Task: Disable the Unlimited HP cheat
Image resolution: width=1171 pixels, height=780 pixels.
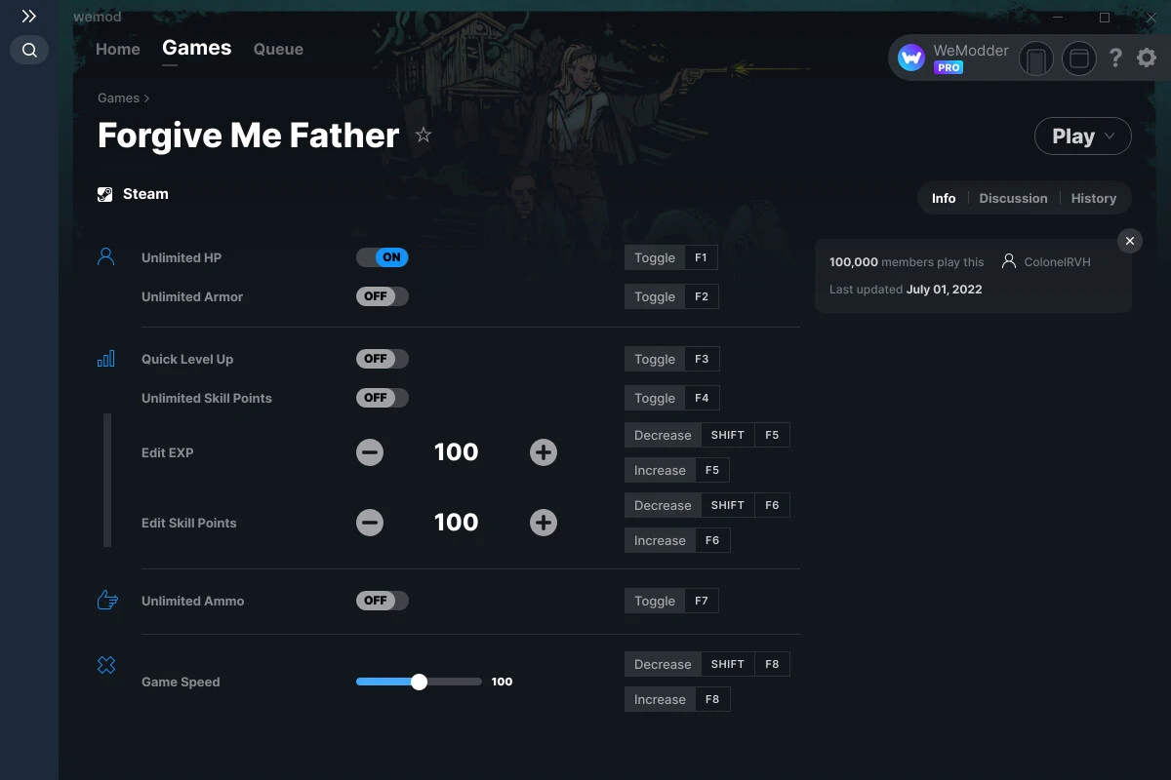Action: pyautogui.click(x=383, y=256)
